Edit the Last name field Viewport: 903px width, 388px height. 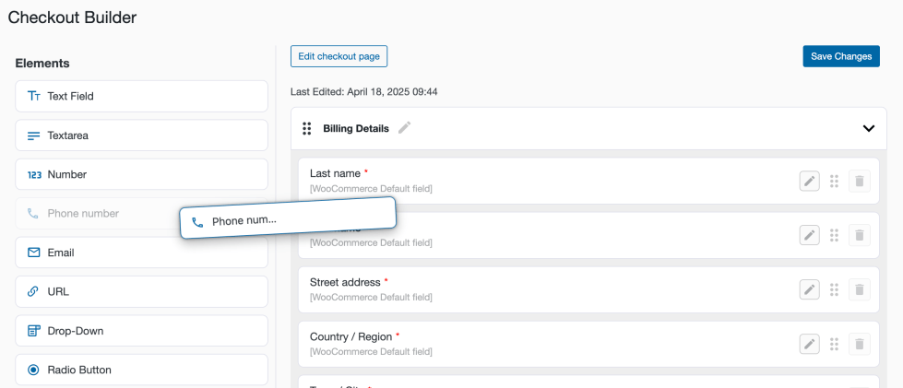point(809,181)
